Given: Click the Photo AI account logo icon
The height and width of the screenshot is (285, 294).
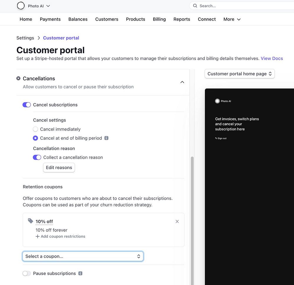Looking at the screenshot, I should tap(21, 6).
